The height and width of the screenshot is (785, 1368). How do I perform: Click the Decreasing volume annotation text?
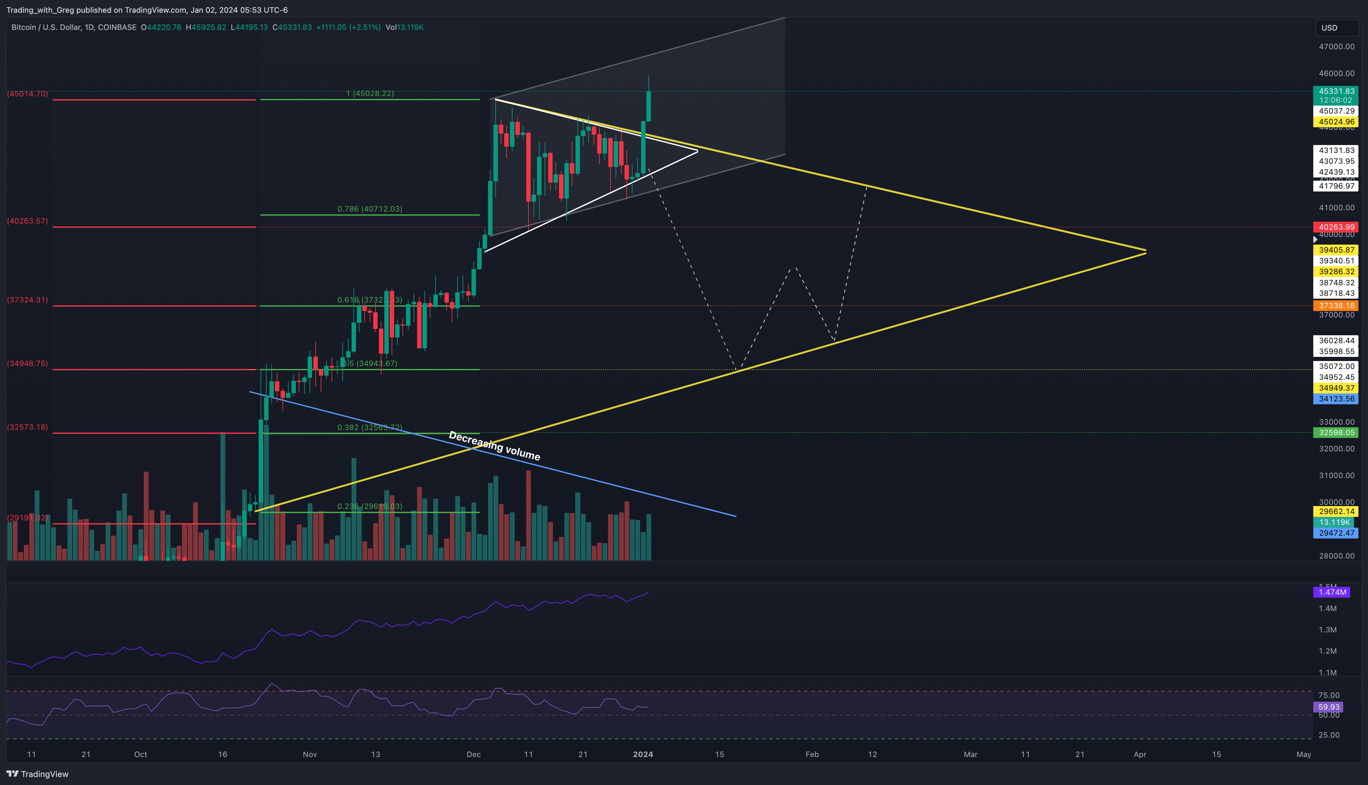point(494,447)
